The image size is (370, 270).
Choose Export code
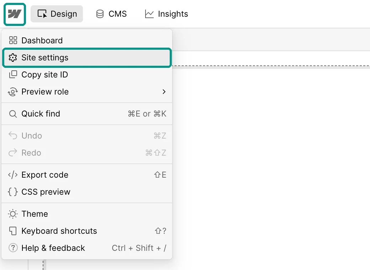(87, 175)
